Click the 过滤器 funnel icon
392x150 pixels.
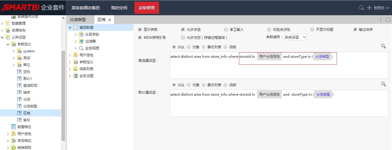point(81,41)
